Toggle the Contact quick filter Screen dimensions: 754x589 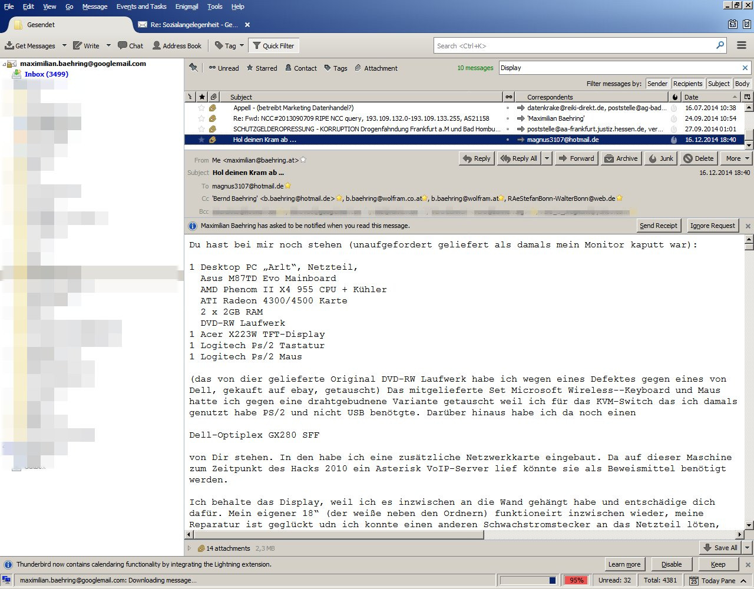[x=301, y=68]
